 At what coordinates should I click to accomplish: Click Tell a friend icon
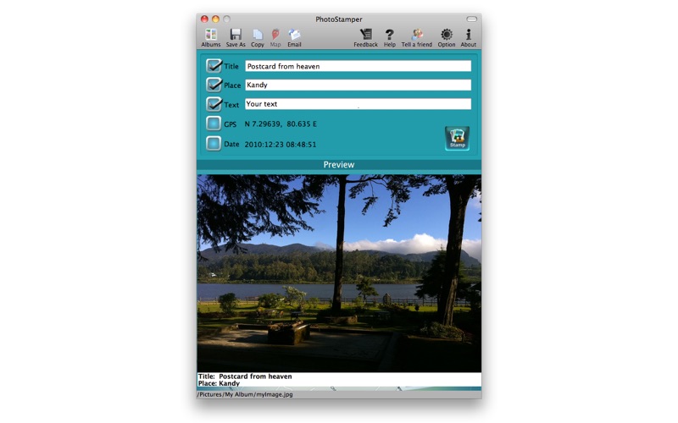(x=418, y=36)
